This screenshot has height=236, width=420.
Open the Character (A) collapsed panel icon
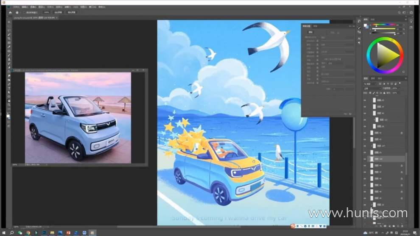(x=359, y=39)
